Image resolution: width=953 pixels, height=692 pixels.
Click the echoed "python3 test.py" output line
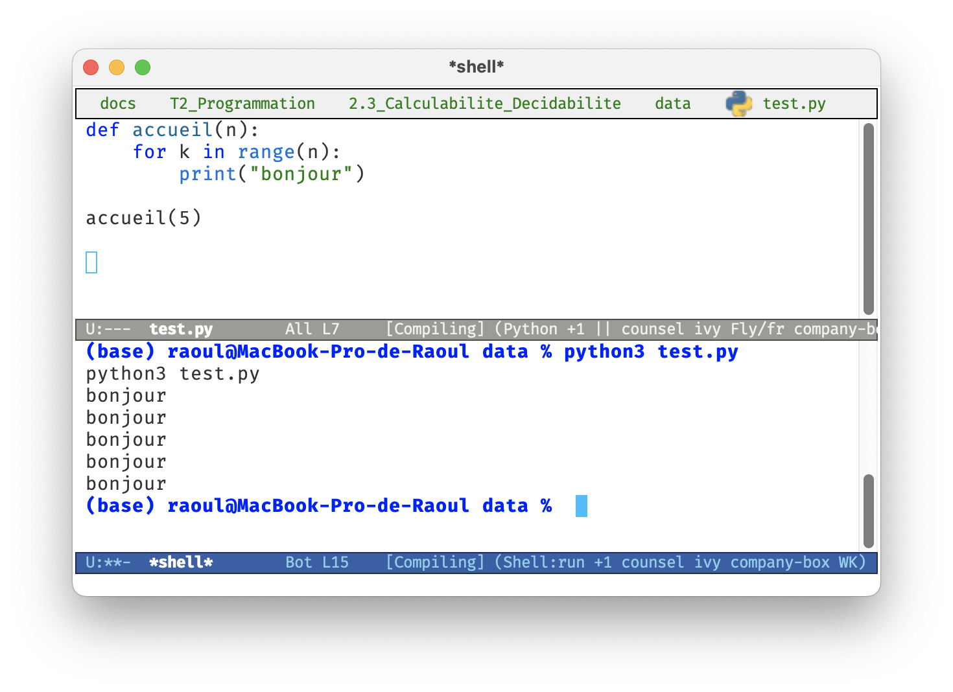tap(172, 374)
